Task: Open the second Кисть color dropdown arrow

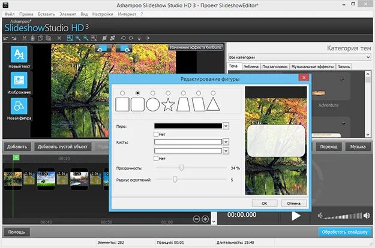Action: [226, 151]
